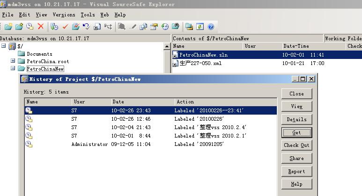Click the Share toolbar icon
The height and width of the screenshot is (196, 362).
tap(97, 27)
